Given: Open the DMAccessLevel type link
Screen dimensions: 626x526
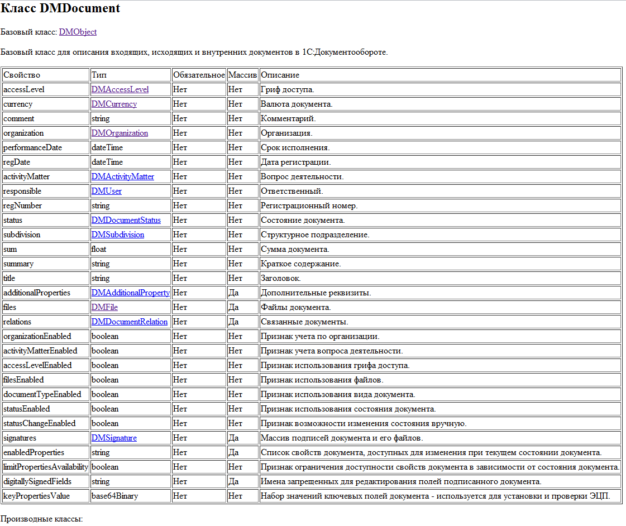Looking at the screenshot, I should tap(120, 89).
